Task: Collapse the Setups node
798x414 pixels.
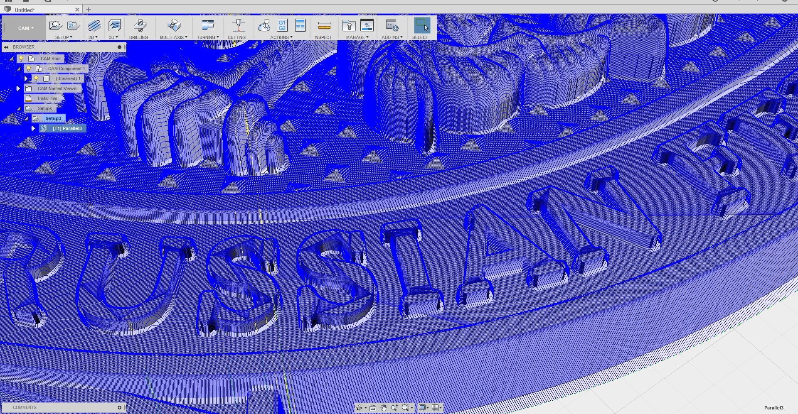Action: [x=19, y=109]
